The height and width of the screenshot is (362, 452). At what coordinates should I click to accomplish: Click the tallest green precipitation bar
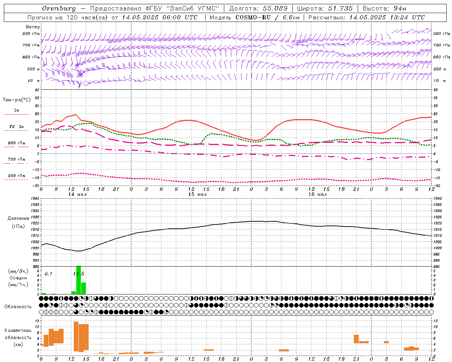79,280
